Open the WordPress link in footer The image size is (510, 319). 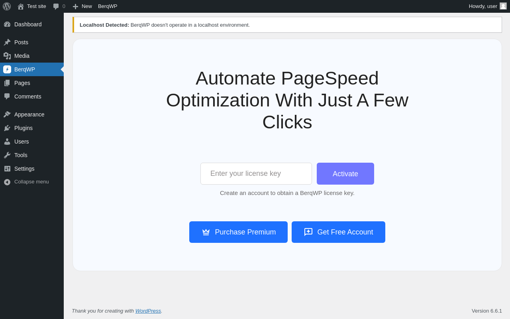(x=148, y=311)
